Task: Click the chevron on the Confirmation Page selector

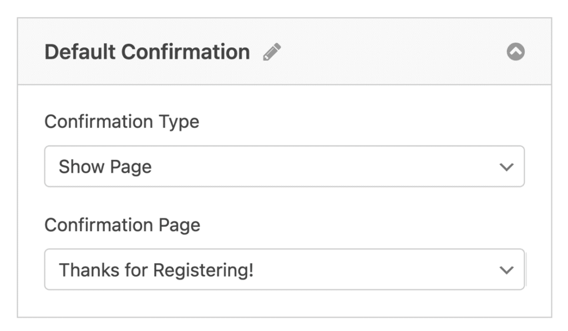Action: click(x=505, y=269)
